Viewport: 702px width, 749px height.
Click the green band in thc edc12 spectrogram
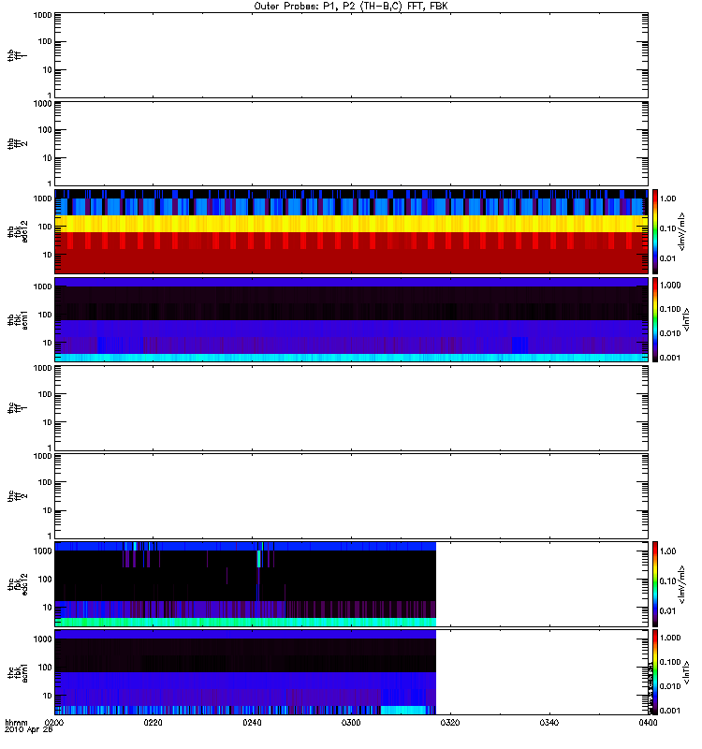pos(245,622)
